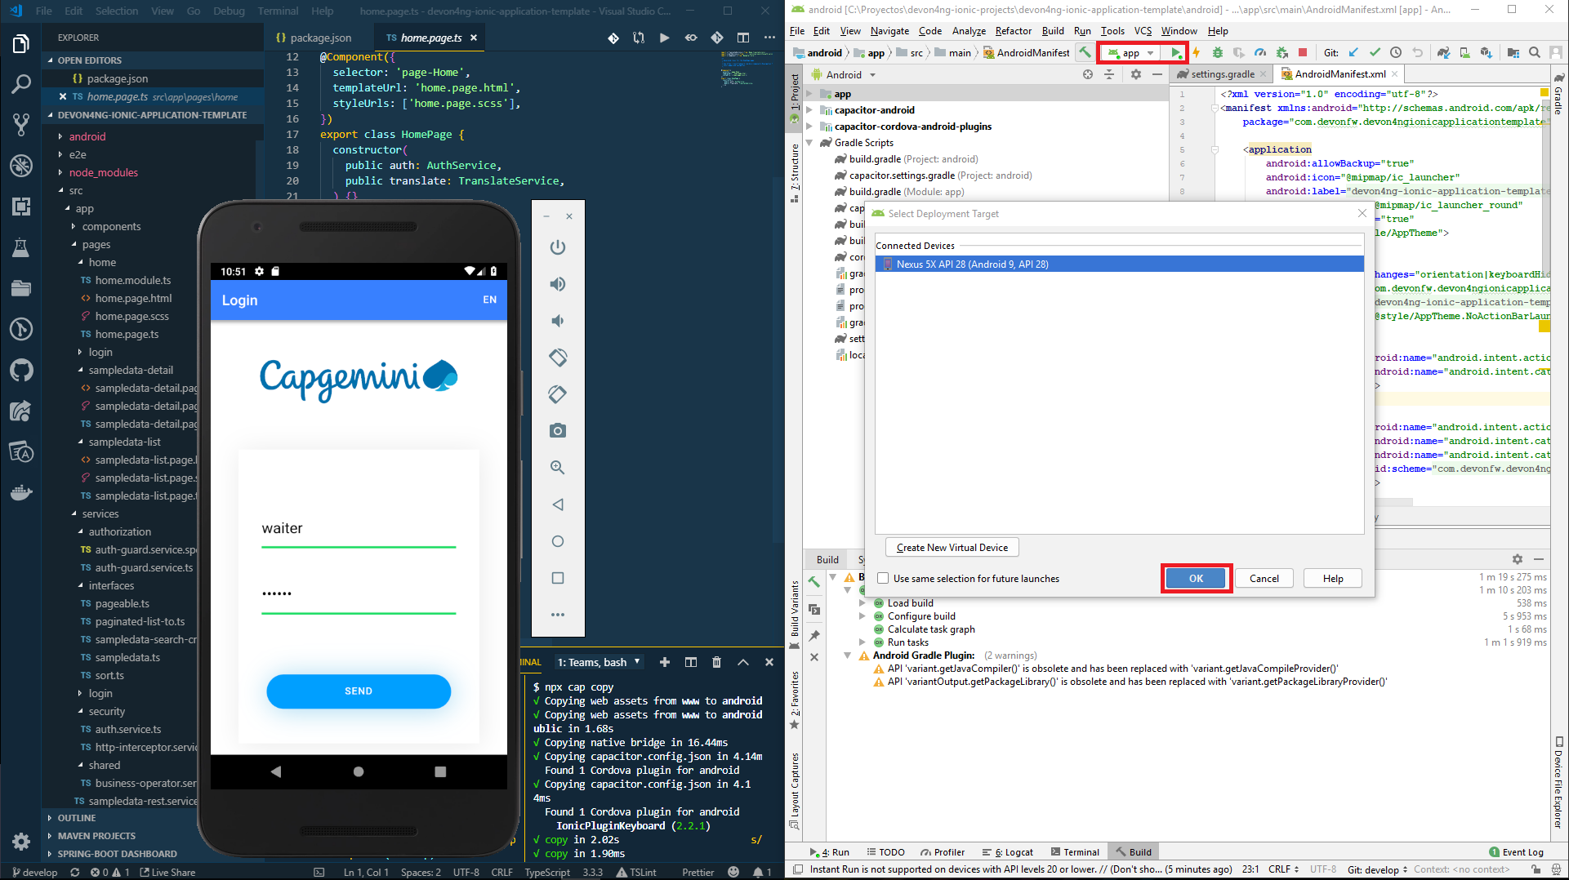
Task: Open the app run configuration dropdown
Action: pyautogui.click(x=1131, y=53)
